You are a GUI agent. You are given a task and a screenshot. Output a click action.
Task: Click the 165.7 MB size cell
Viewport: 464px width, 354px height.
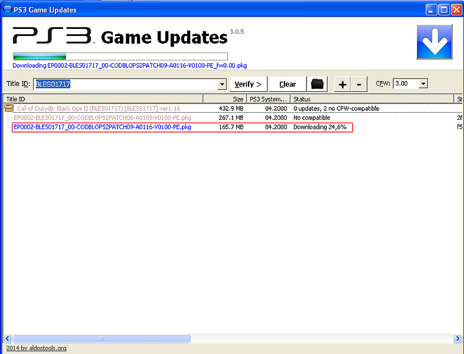click(x=231, y=127)
